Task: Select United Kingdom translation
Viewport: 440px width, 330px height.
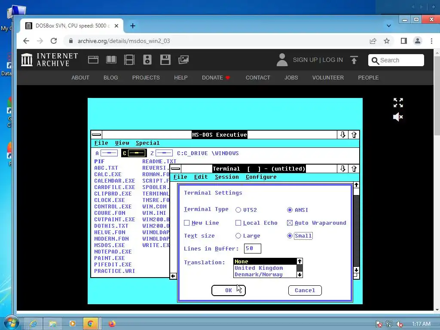Action: (x=265, y=268)
